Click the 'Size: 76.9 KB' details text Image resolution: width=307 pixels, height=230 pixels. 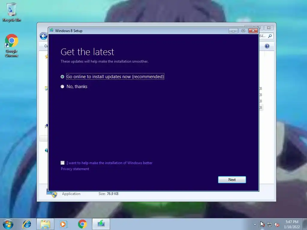point(109,194)
